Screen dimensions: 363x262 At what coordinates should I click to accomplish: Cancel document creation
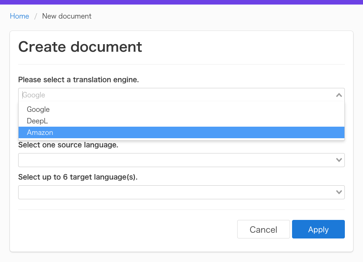point(264,229)
